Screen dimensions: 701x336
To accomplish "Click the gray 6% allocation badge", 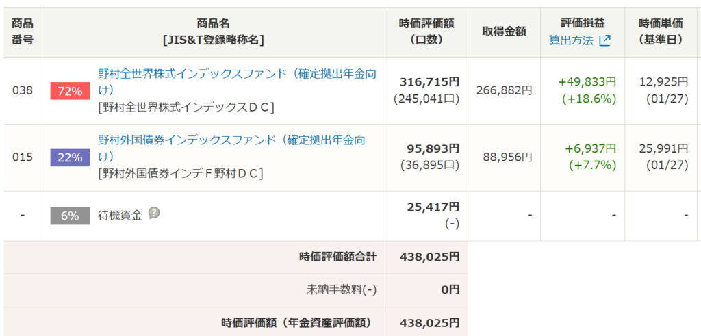I will click(x=70, y=216).
